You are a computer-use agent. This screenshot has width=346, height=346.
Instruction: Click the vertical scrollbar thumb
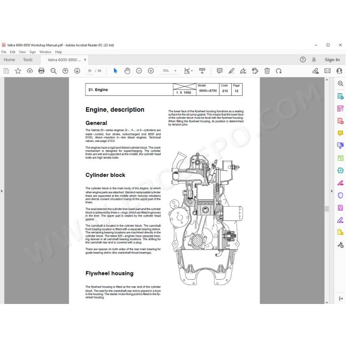point(327,209)
